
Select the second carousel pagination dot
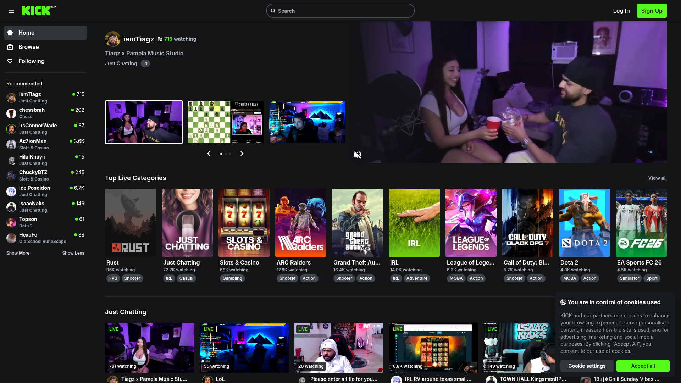225,154
